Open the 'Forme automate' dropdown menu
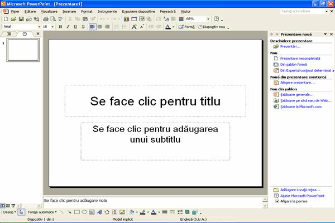Screen dimensions: 335x223 click(42, 212)
